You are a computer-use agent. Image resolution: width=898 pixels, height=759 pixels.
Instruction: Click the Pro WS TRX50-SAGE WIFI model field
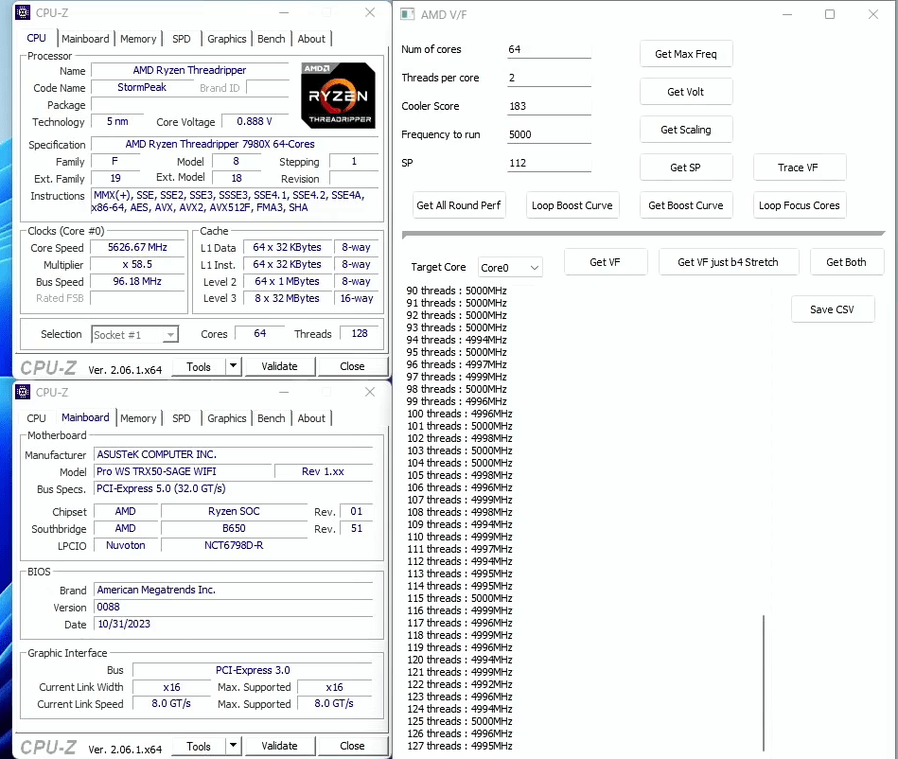(x=183, y=471)
